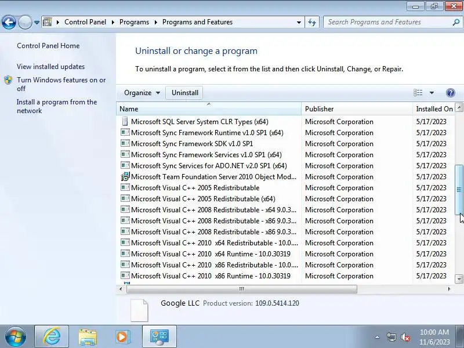
Task: Select Microsoft Sync Framework Runtime v1.0 SP1 icon
Action: [x=125, y=132]
